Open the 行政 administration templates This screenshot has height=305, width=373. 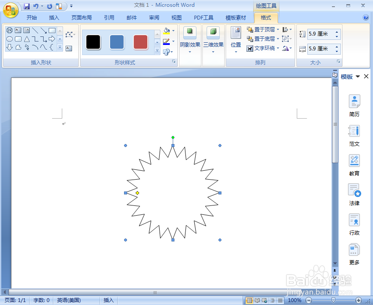pos(354,225)
